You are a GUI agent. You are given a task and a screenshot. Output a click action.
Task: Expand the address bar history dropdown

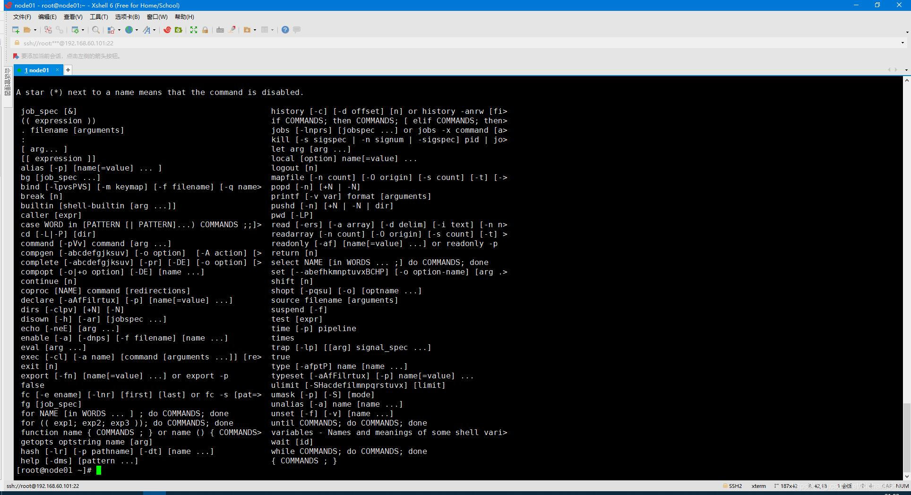point(902,43)
